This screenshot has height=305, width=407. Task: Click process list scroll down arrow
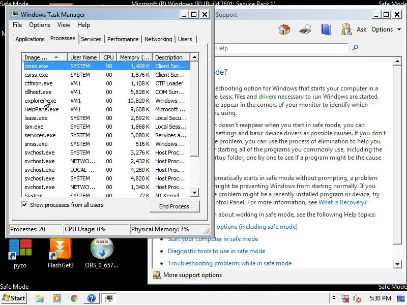pos(194,193)
